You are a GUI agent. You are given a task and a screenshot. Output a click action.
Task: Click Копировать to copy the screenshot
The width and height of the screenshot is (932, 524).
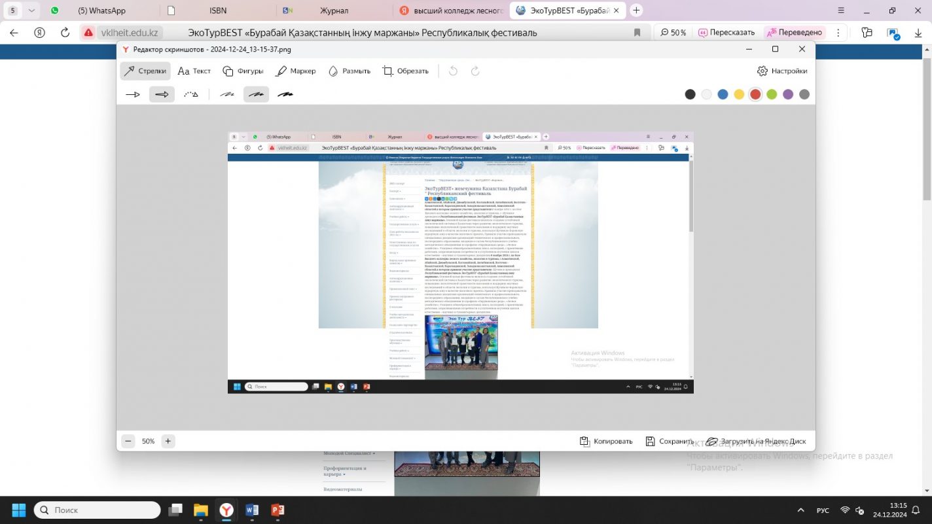[x=606, y=441]
